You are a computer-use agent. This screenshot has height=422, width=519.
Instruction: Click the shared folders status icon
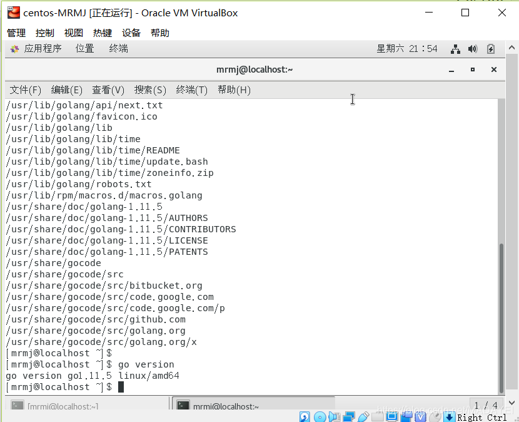pos(377,417)
